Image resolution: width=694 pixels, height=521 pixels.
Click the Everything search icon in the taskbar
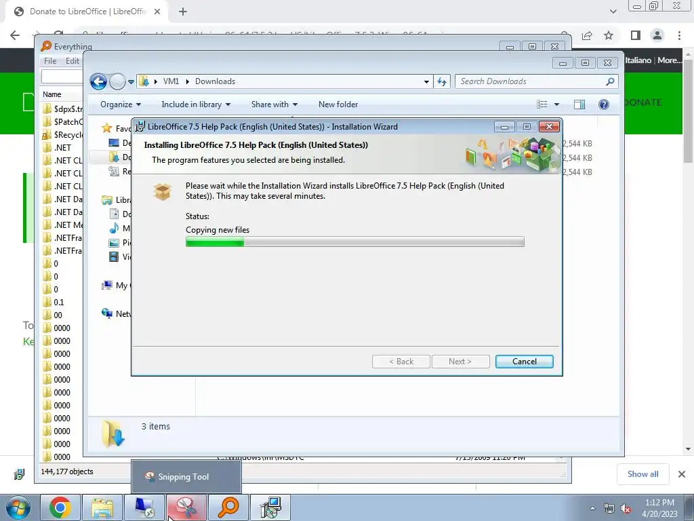click(x=228, y=507)
